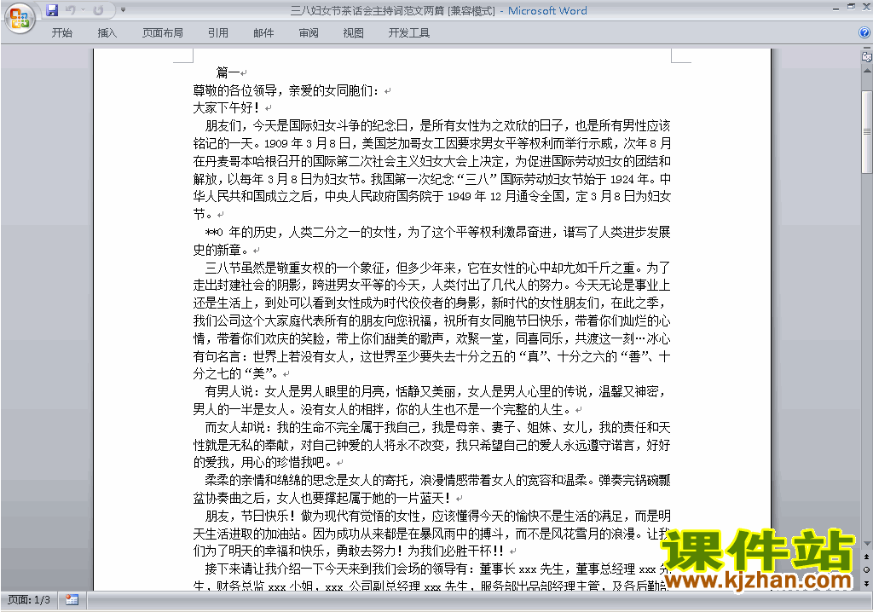The width and height of the screenshot is (873, 612).
Task: Click the line 大家下午好！
Action: click(226, 107)
